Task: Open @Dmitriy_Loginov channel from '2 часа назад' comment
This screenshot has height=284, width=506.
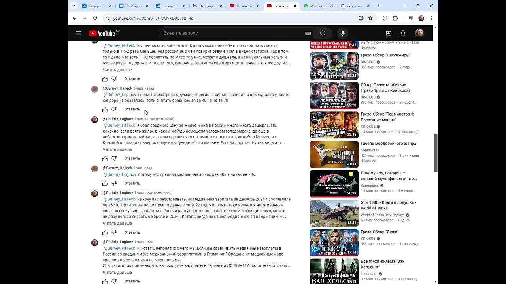Action: (x=118, y=119)
